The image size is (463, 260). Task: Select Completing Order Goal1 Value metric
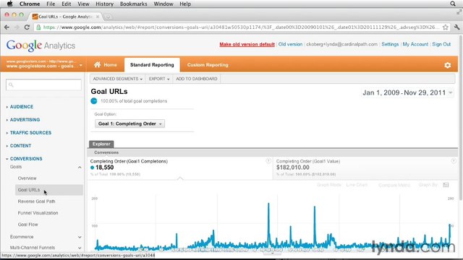(365, 168)
